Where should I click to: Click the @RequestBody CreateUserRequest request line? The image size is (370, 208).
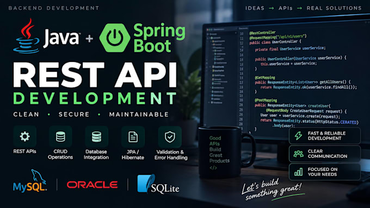pyautogui.click(x=306, y=111)
